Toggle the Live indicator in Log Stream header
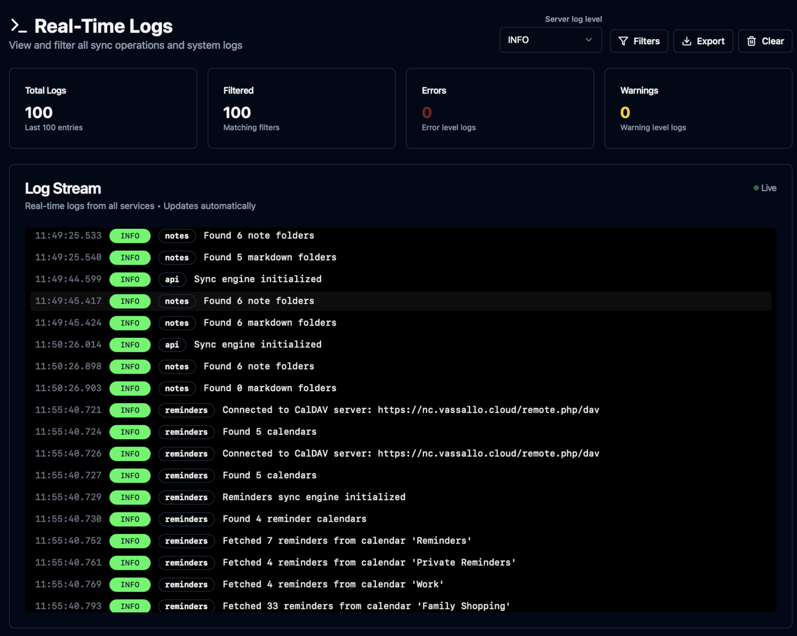Viewport: 797px width, 636px height. pos(765,188)
